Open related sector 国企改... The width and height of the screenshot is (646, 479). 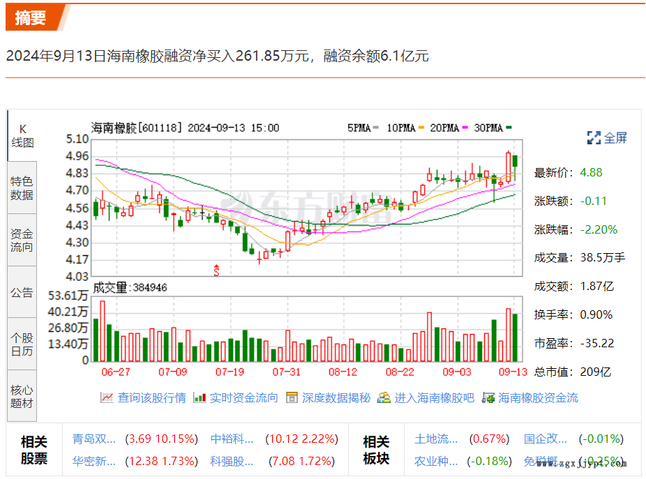tap(545, 439)
